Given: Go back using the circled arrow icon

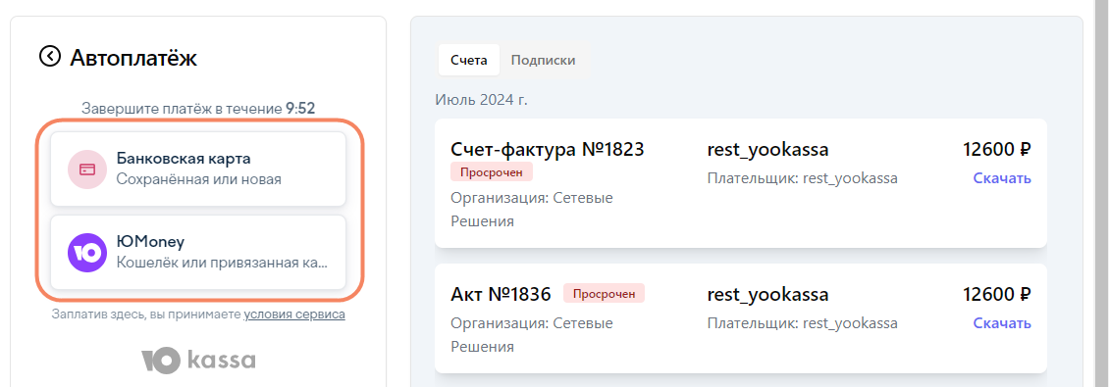Looking at the screenshot, I should click(50, 57).
